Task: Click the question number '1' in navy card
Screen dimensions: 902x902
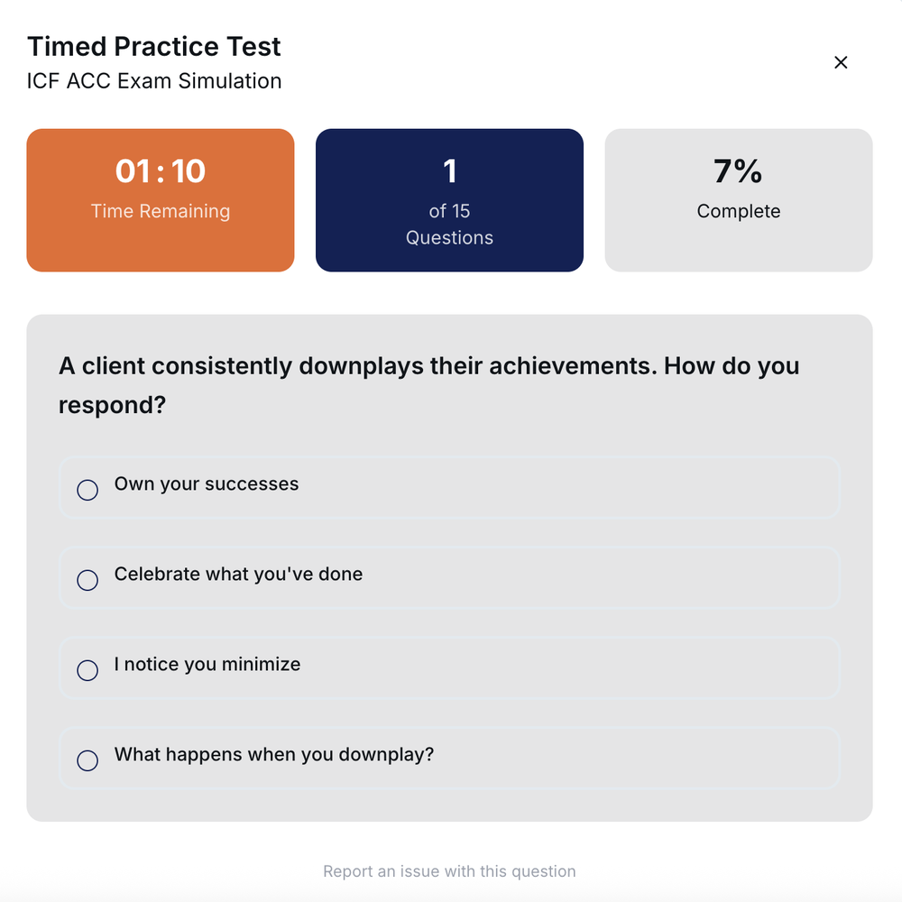Action: point(449,171)
